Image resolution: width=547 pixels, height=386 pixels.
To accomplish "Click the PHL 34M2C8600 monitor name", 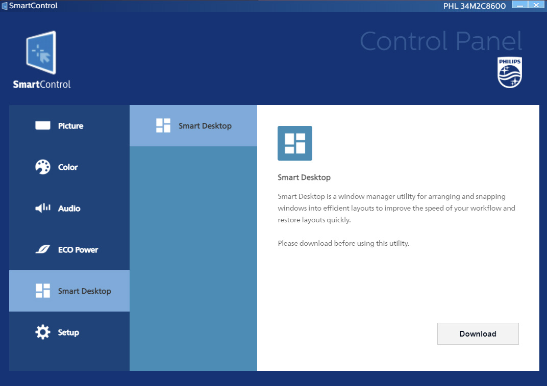I will (x=475, y=6).
